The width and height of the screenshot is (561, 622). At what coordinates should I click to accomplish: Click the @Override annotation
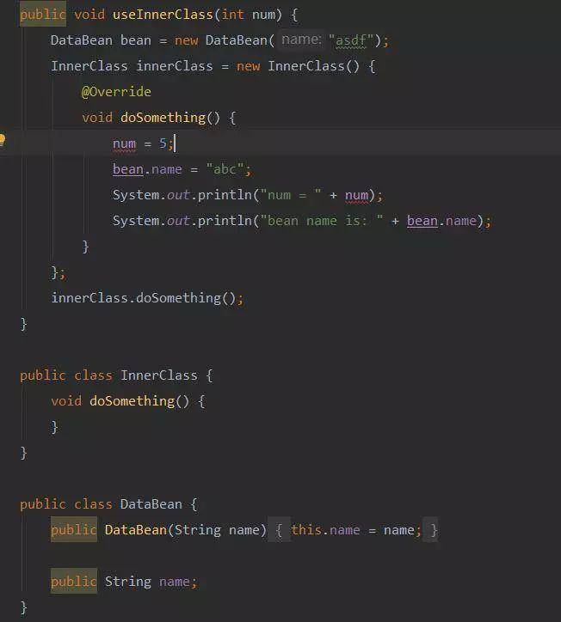coord(116,92)
